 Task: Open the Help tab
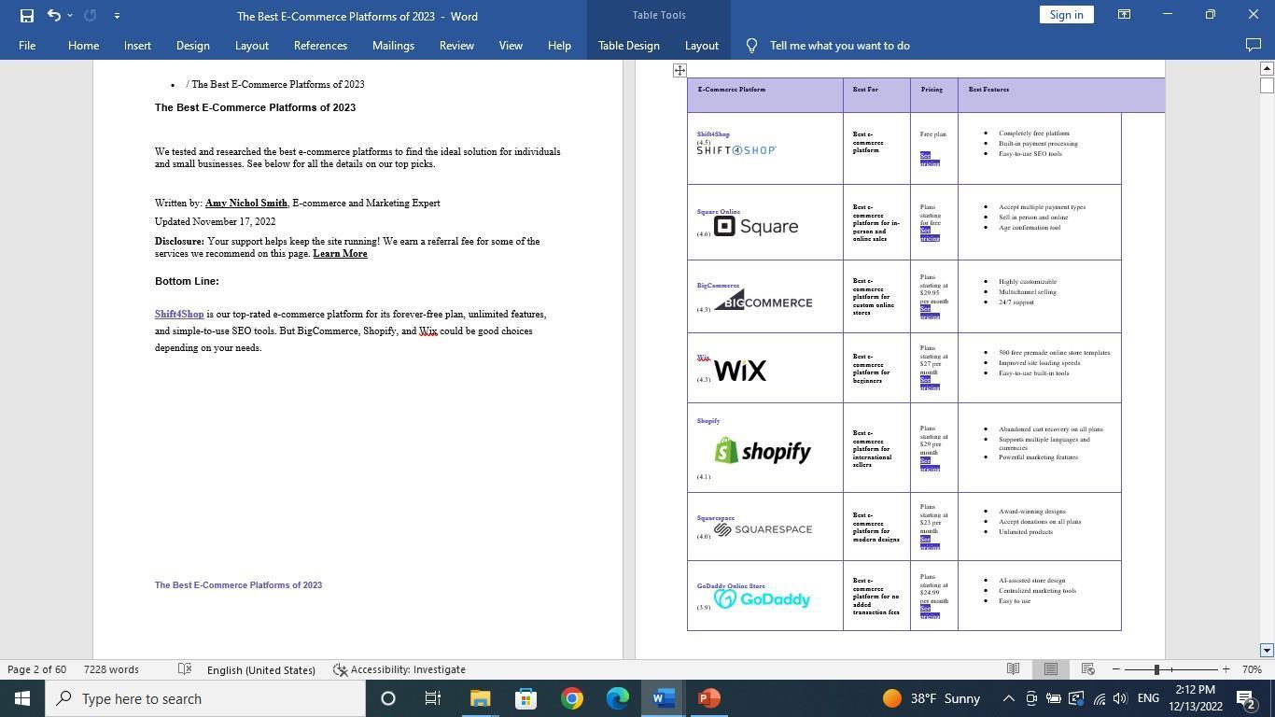(x=559, y=46)
